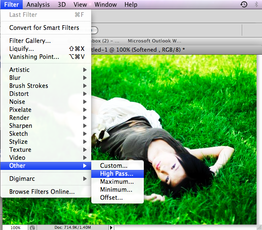This screenshot has width=262, height=230.
Task: Open the Analysis menu
Action: click(38, 5)
